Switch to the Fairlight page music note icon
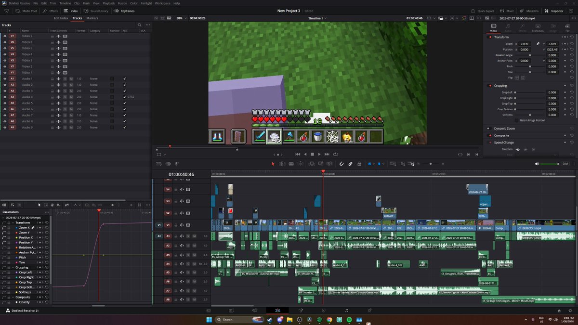This screenshot has width=578, height=325. click(346, 311)
